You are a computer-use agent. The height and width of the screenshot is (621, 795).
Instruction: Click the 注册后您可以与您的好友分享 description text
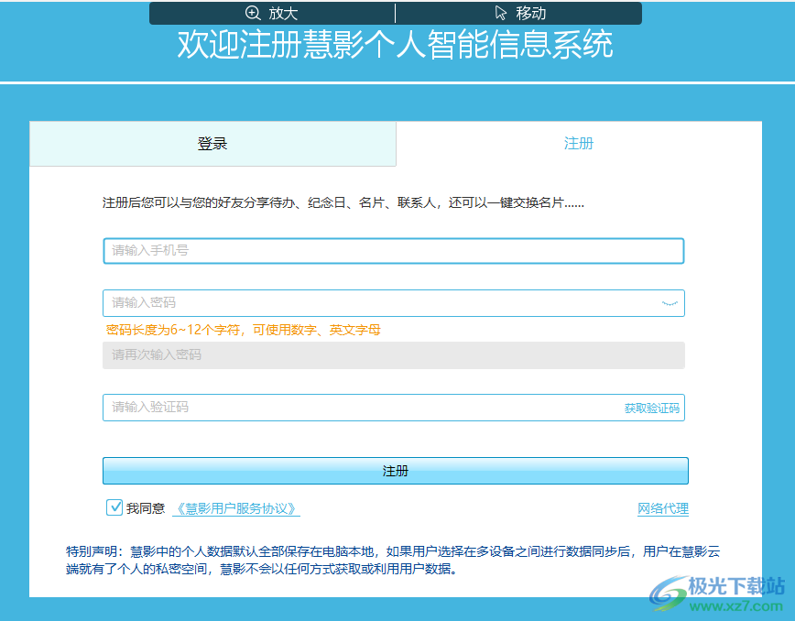pyautogui.click(x=343, y=202)
